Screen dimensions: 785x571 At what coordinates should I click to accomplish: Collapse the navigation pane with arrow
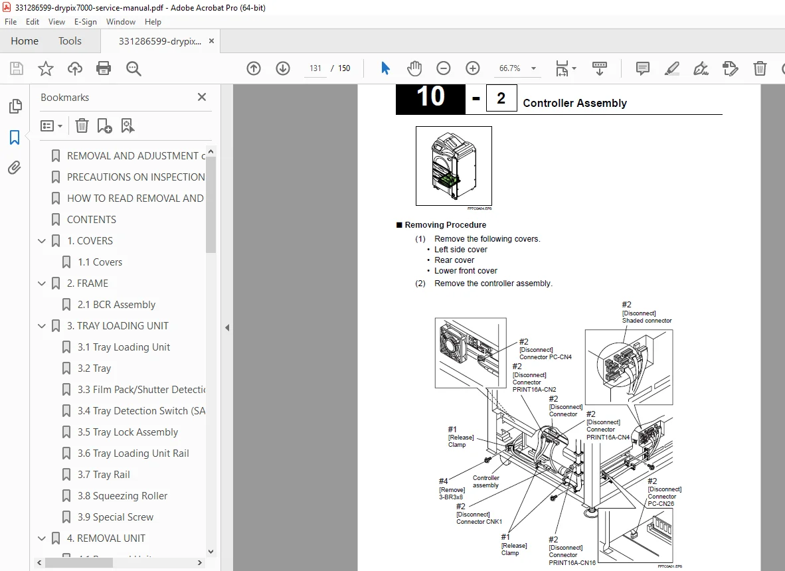[x=226, y=328]
